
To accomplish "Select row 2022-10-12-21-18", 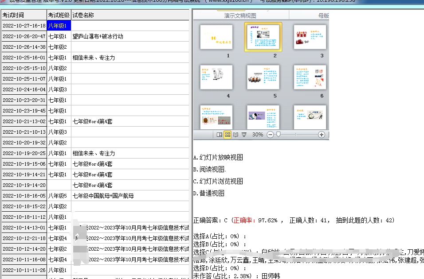I will tap(95, 238).
